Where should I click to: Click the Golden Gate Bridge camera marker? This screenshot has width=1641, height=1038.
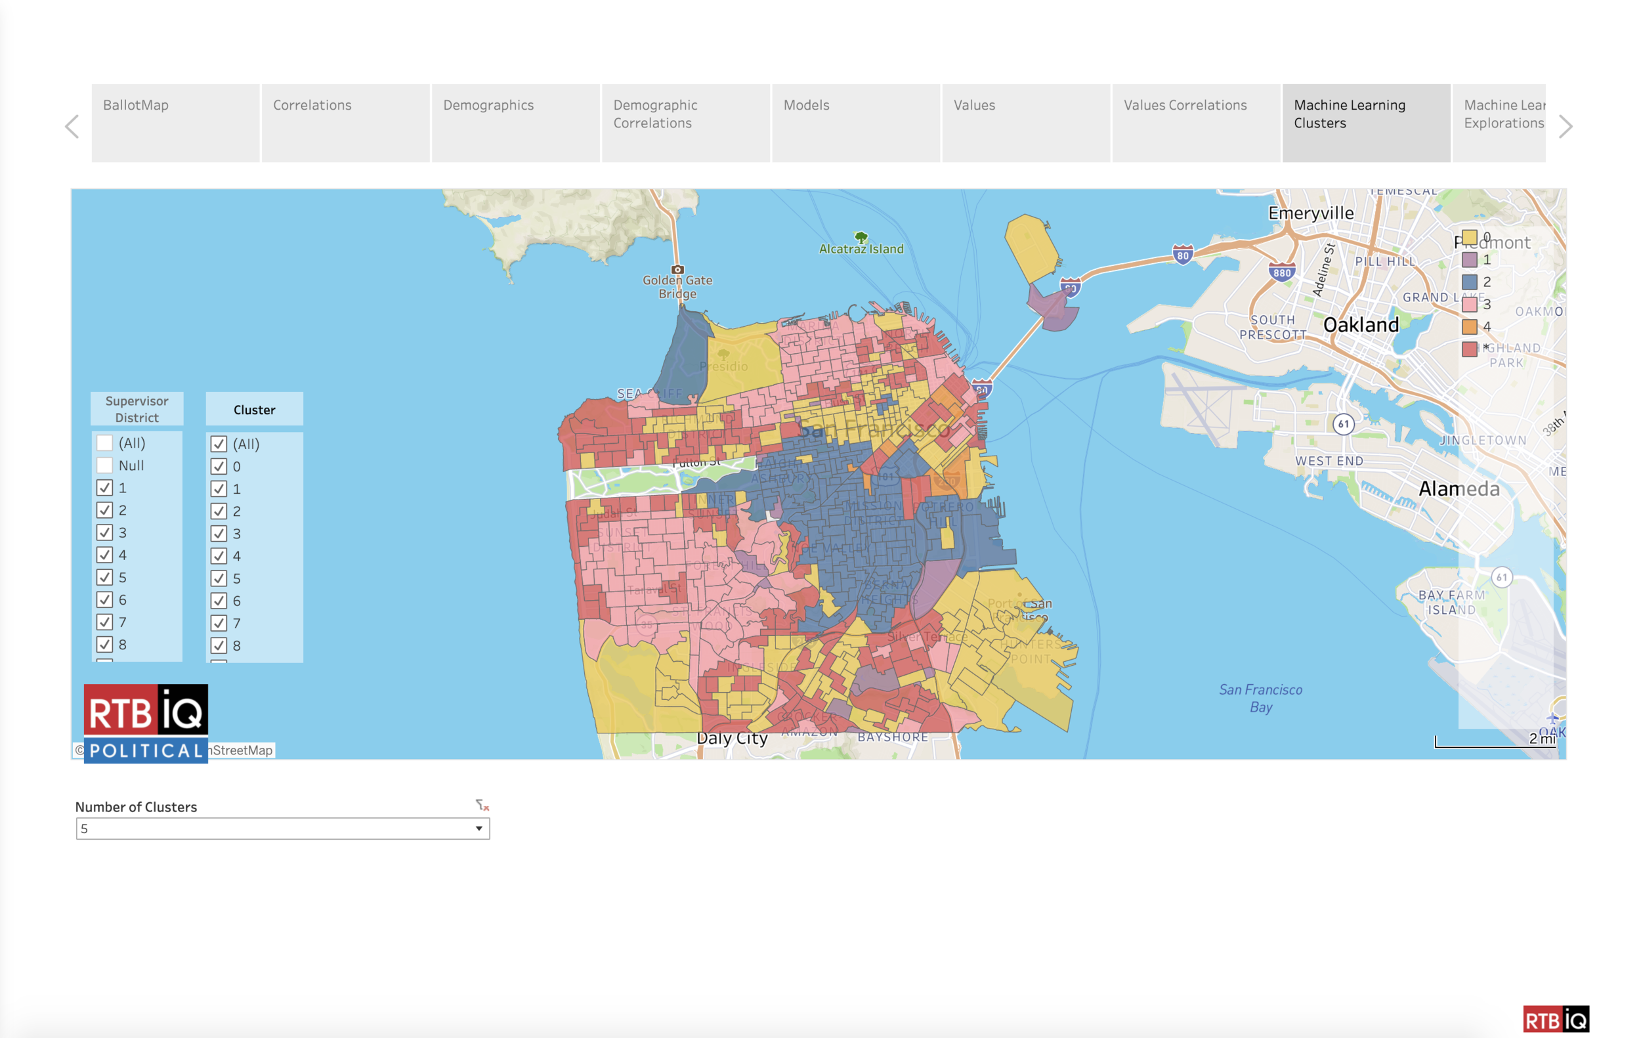pos(677,269)
